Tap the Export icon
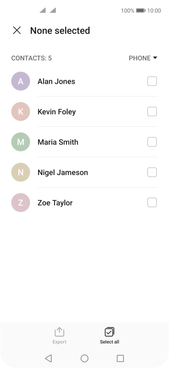The width and height of the screenshot is (169, 368). [x=59, y=332]
